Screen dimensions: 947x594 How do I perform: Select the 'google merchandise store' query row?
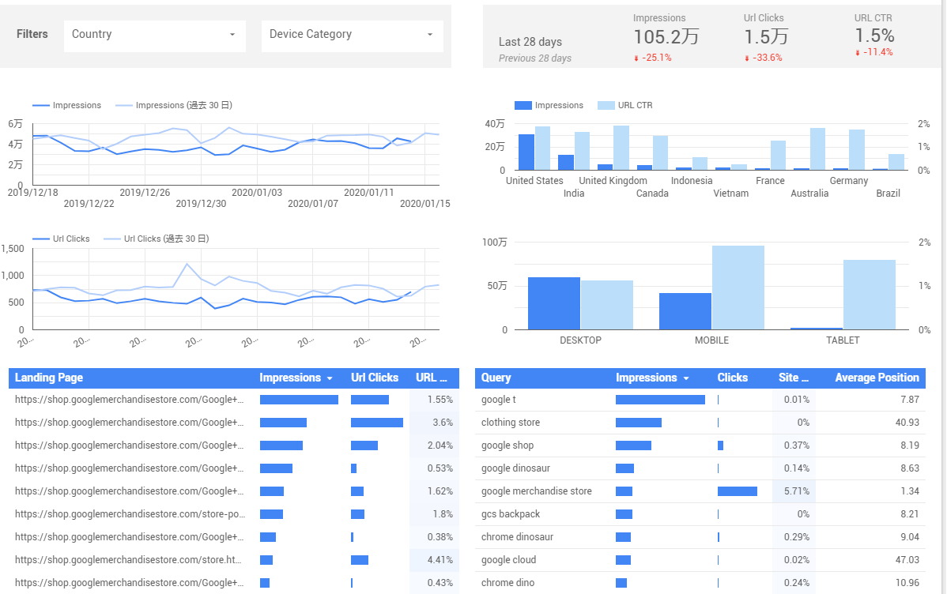700,491
